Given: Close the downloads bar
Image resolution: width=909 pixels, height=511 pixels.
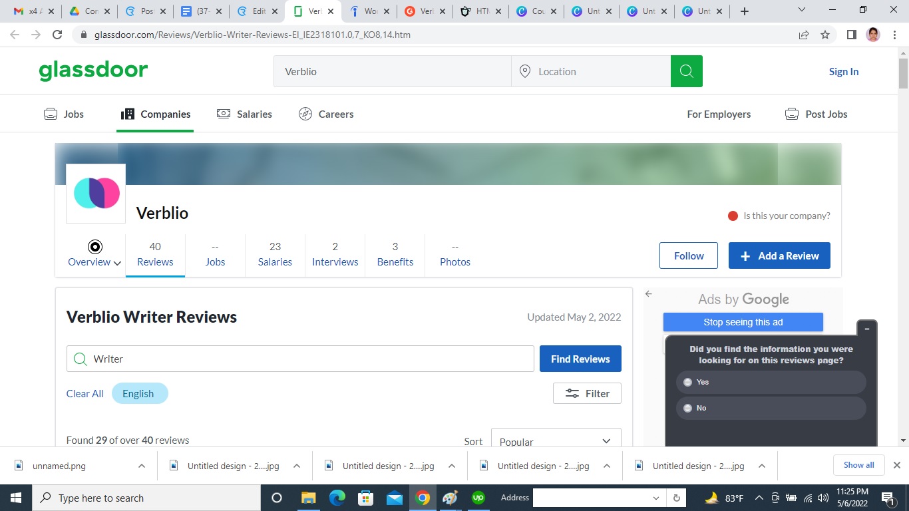Looking at the screenshot, I should 896,465.
